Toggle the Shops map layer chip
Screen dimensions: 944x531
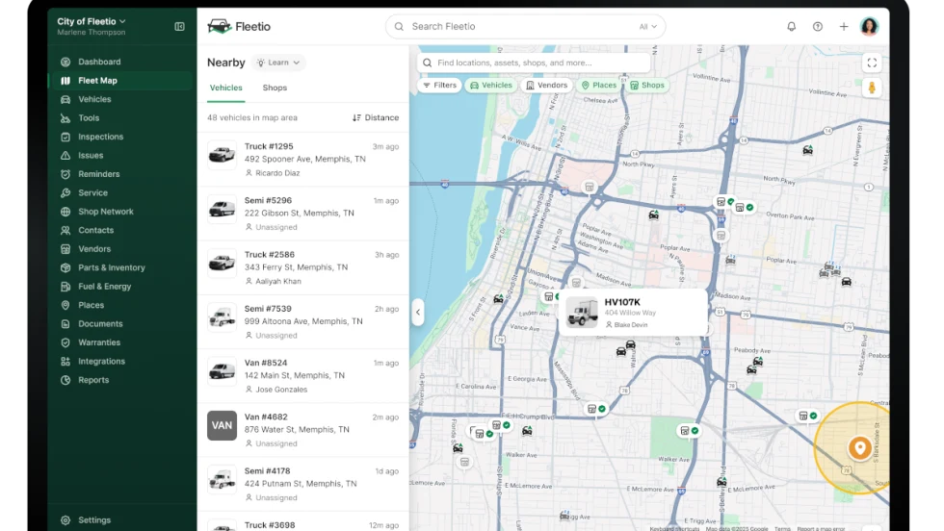tap(647, 86)
